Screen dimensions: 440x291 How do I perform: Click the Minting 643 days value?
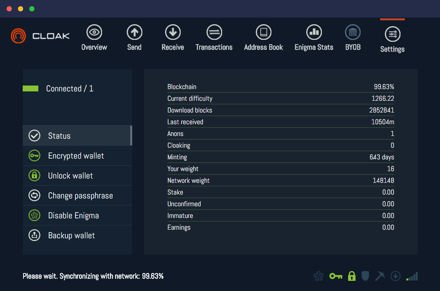382,157
